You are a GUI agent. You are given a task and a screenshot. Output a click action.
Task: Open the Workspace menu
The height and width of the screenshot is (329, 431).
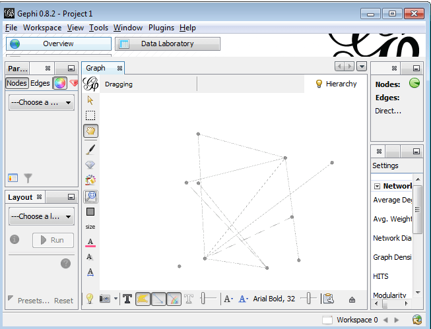click(x=42, y=28)
